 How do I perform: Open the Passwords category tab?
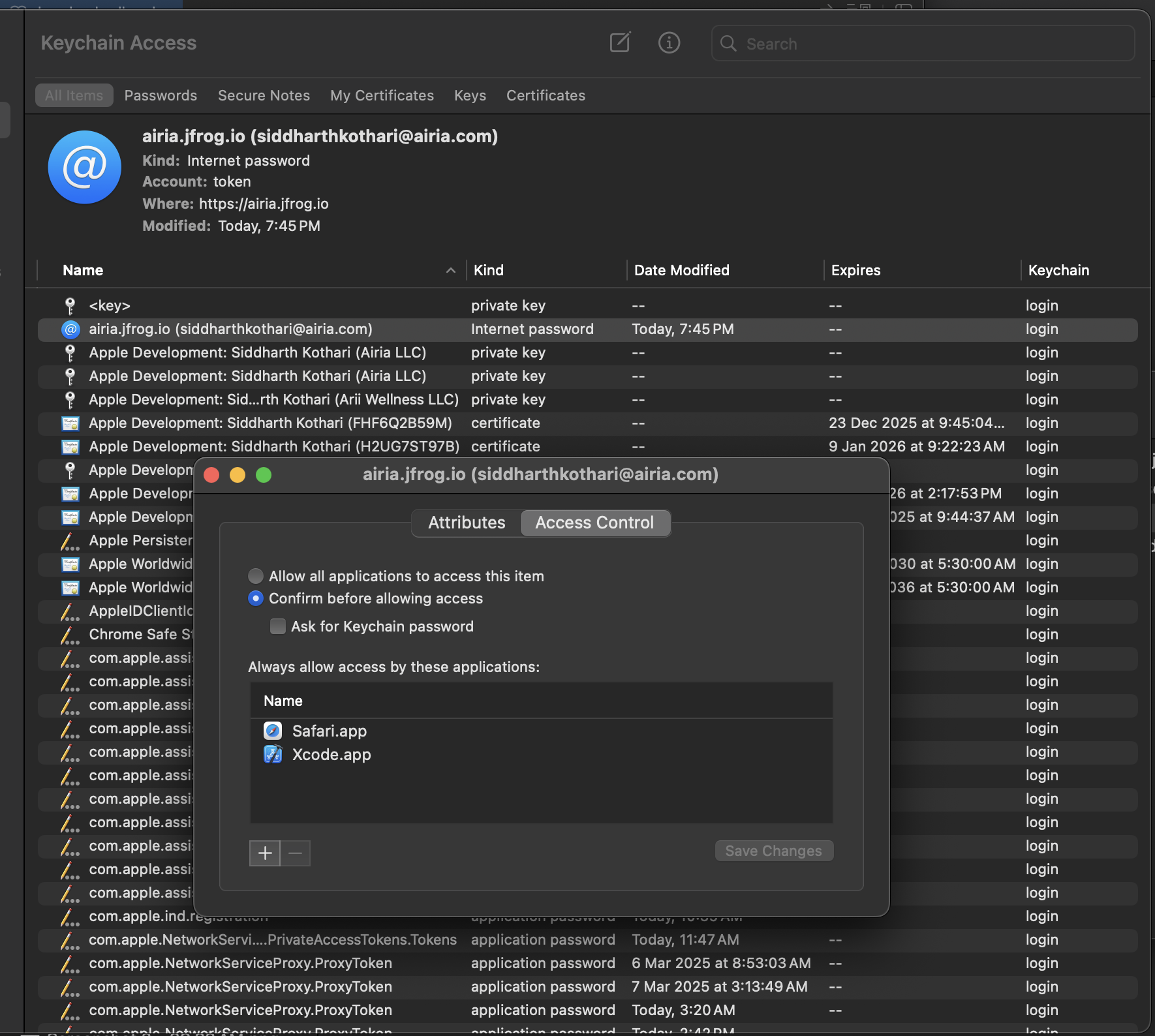(161, 95)
